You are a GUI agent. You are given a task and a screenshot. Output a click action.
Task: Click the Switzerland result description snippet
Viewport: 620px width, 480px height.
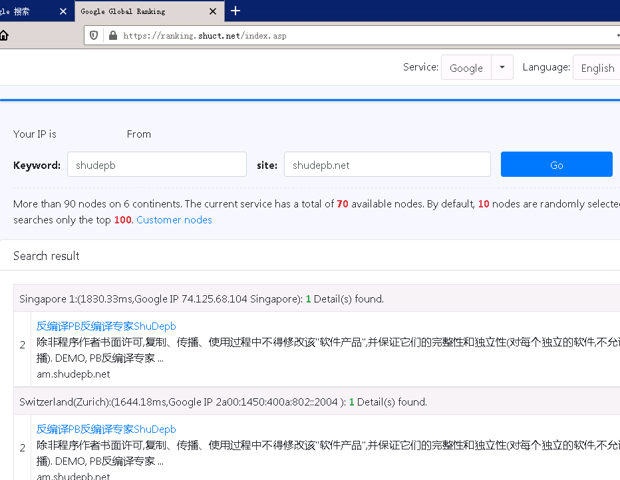coord(328,453)
